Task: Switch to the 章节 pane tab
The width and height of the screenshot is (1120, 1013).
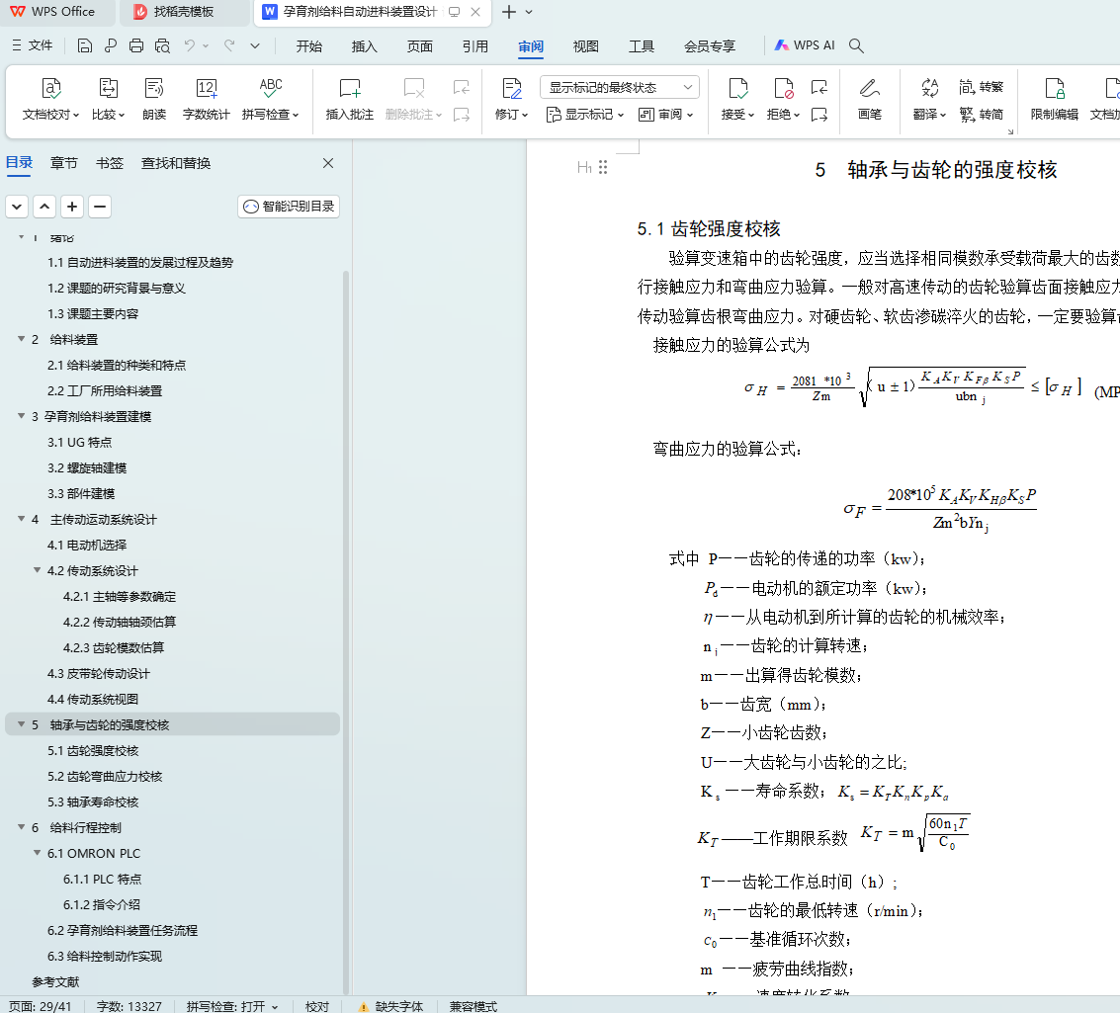Action: (63, 163)
